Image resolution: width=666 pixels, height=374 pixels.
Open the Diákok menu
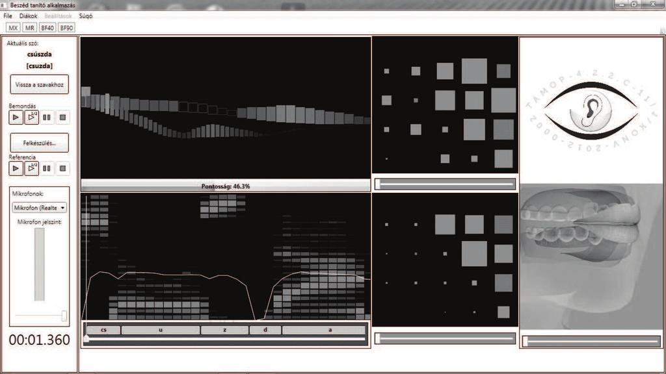pyautogui.click(x=29, y=16)
